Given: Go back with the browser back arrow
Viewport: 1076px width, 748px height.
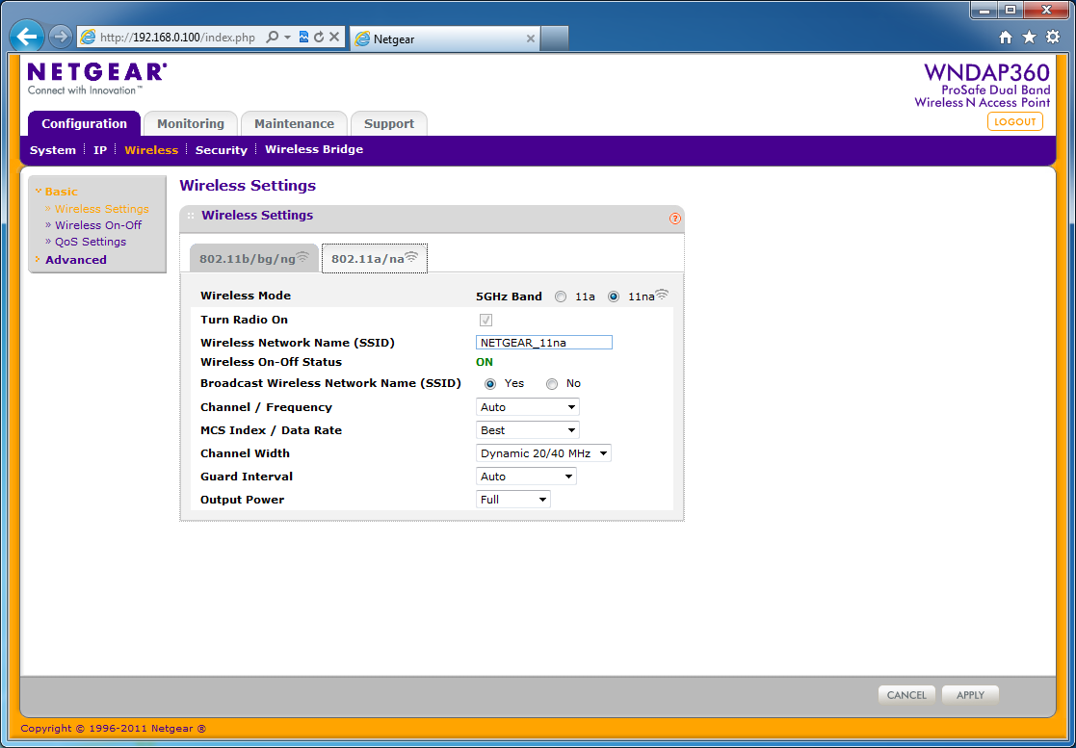Looking at the screenshot, I should pyautogui.click(x=27, y=37).
